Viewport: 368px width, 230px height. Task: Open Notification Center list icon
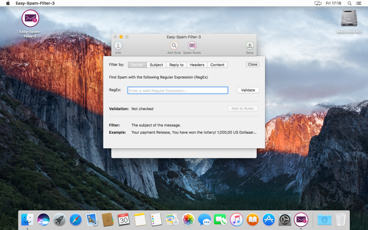coord(359,3)
